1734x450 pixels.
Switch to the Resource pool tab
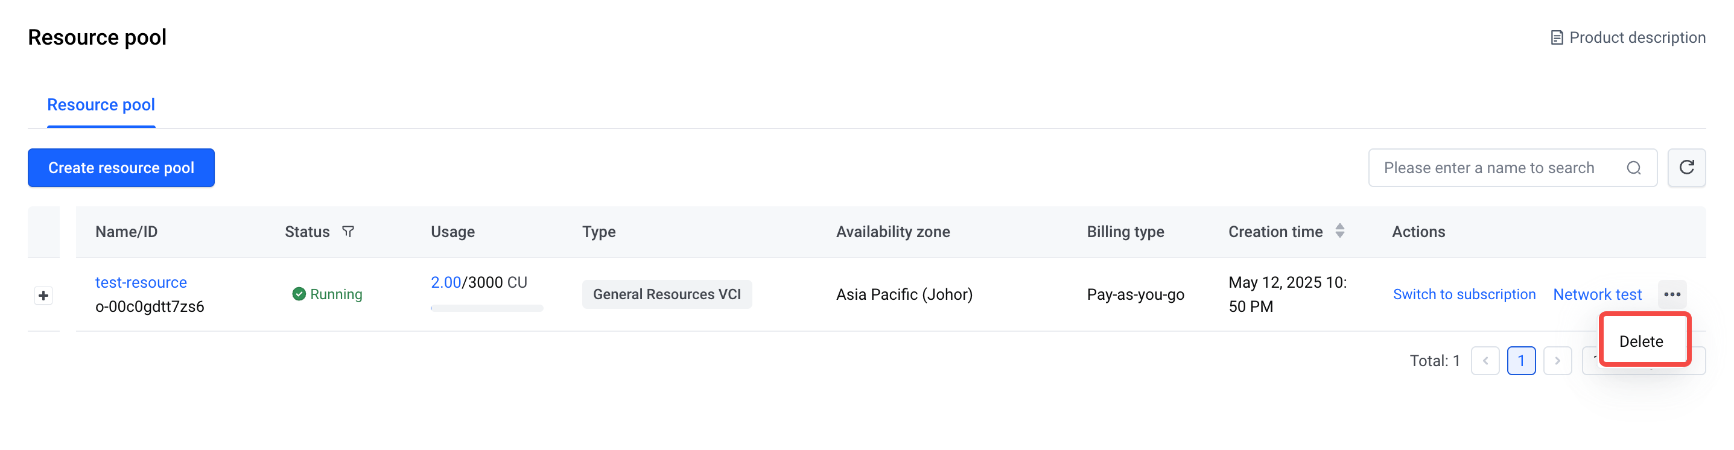[x=101, y=105]
